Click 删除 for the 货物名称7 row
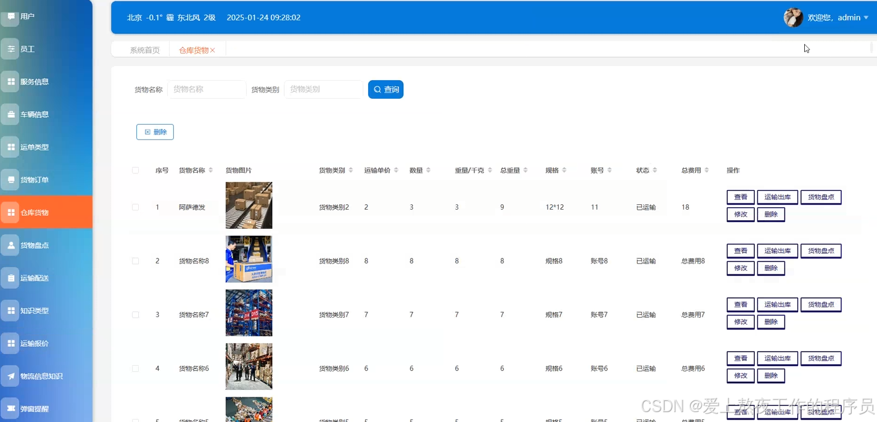The image size is (877, 422). tap(771, 322)
